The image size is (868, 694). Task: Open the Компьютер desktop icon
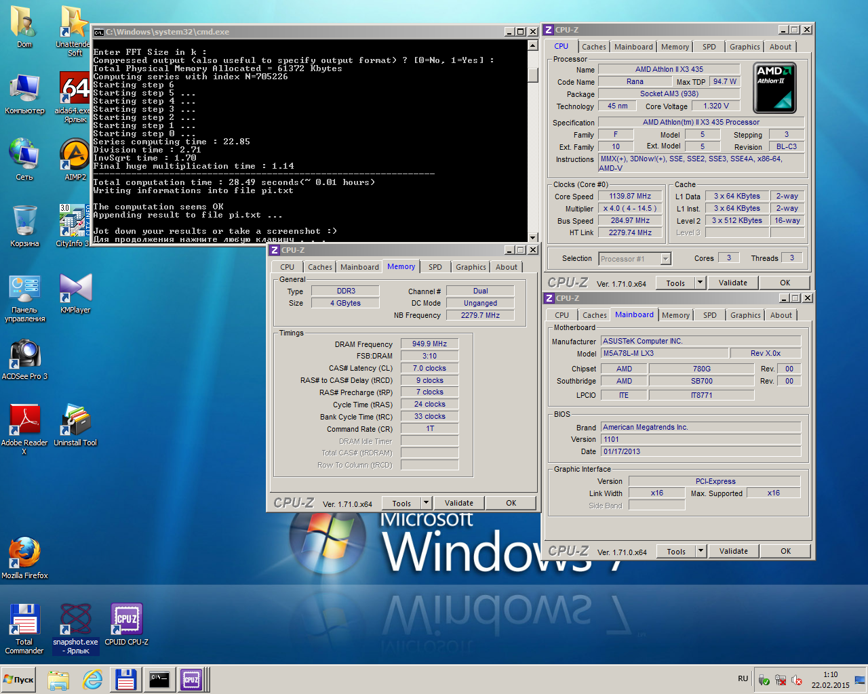(x=24, y=94)
